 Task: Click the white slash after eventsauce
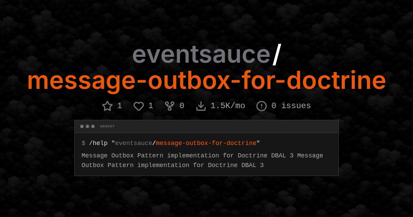(276, 54)
